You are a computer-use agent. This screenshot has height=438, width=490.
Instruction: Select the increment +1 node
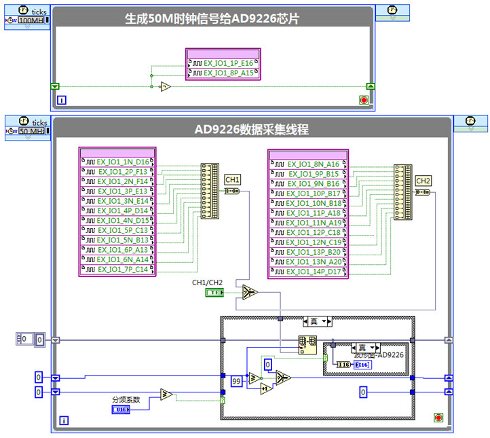(x=266, y=388)
